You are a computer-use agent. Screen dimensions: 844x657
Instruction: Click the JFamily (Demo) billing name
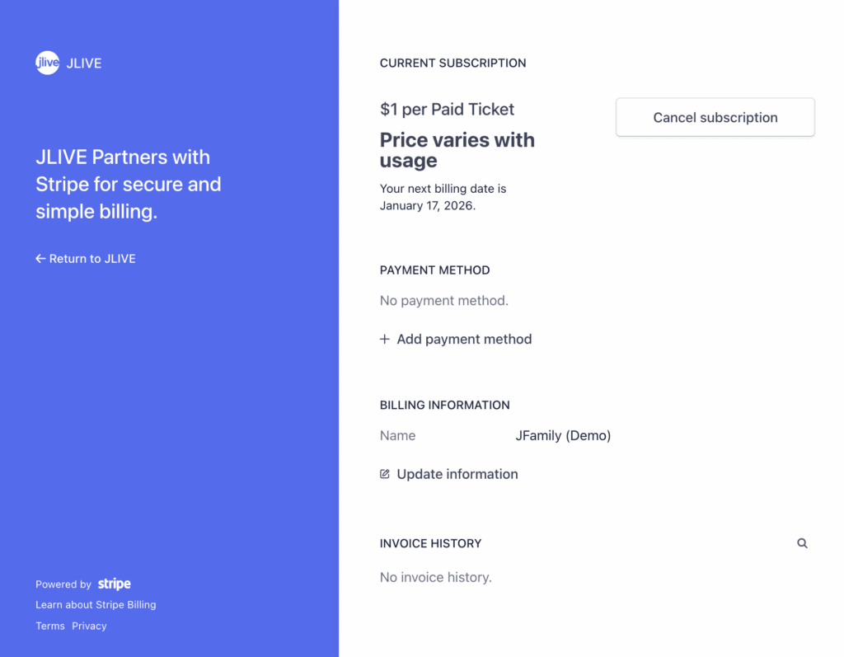coord(563,435)
